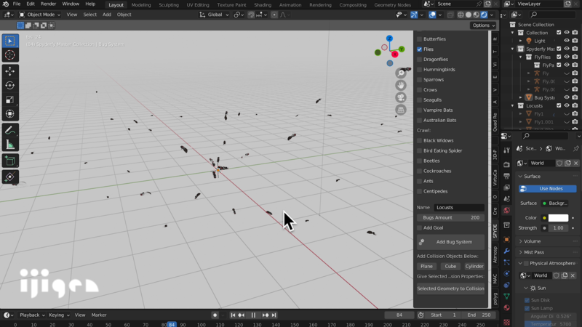Uncheck the Flies checkbox
The image size is (582, 327).
click(x=420, y=49)
